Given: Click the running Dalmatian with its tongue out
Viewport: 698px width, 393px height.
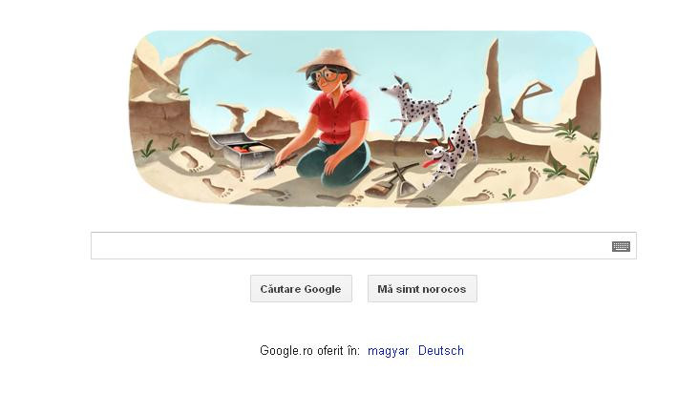Looking at the screenshot, I should (451, 149).
